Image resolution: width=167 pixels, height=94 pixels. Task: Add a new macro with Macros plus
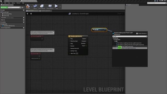(x=24, y=20)
